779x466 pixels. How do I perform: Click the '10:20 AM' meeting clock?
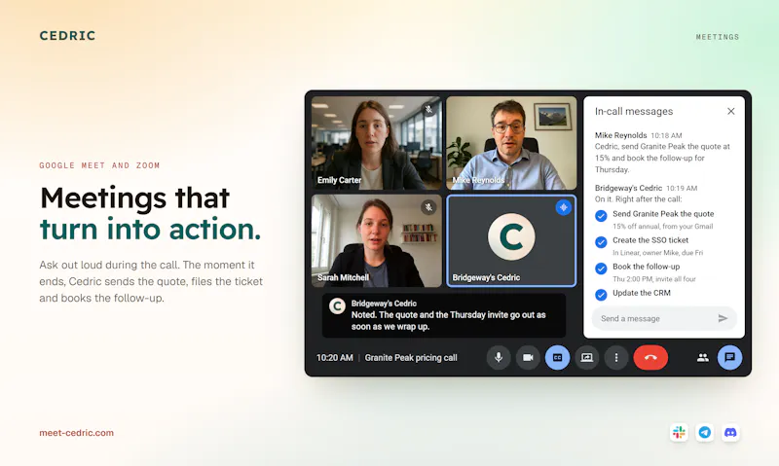(x=334, y=357)
